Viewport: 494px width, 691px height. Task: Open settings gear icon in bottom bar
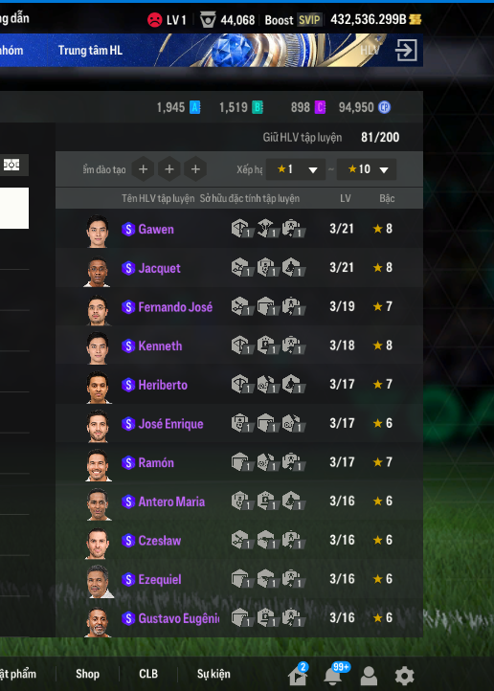click(x=404, y=676)
